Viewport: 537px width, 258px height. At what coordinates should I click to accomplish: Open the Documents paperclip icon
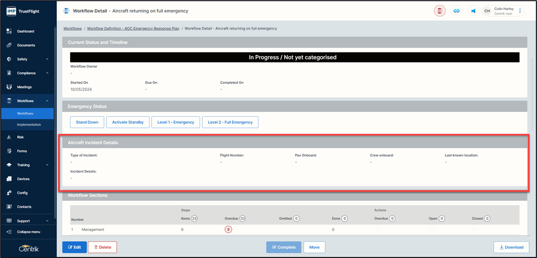click(10, 45)
